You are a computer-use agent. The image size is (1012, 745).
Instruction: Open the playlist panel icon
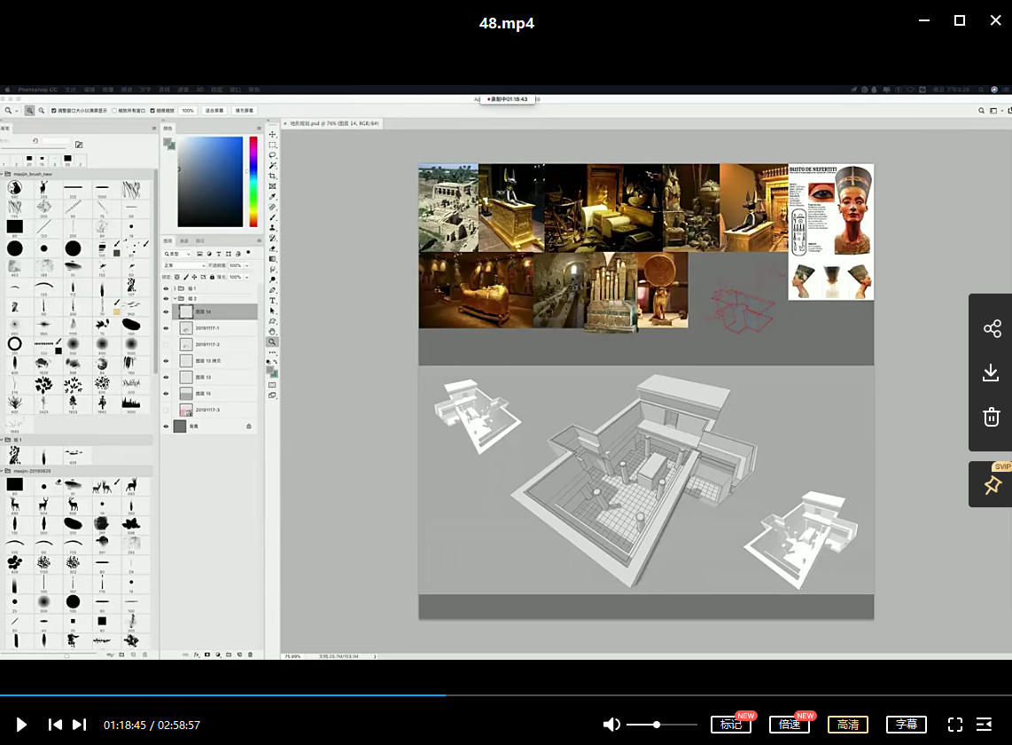tap(984, 725)
